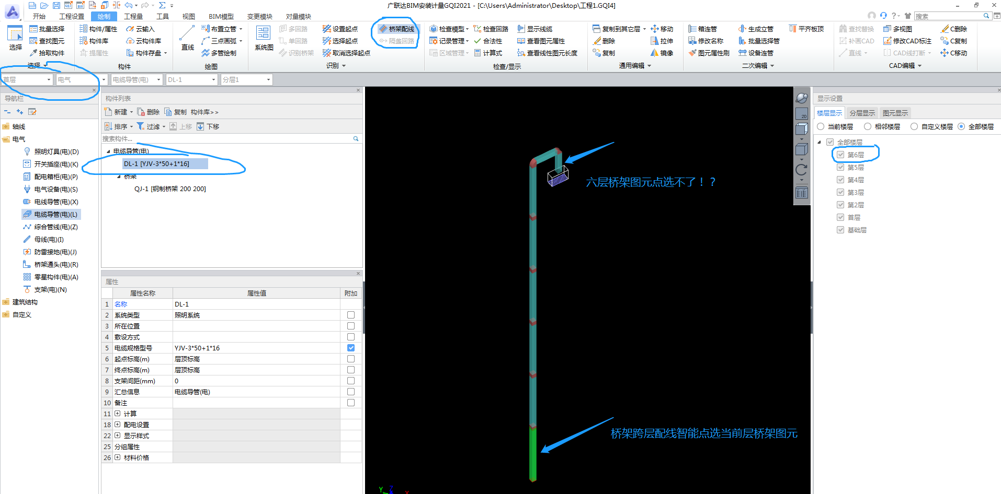Click 修改CAD标注 tool
The height and width of the screenshot is (494, 1001).
[x=907, y=41]
